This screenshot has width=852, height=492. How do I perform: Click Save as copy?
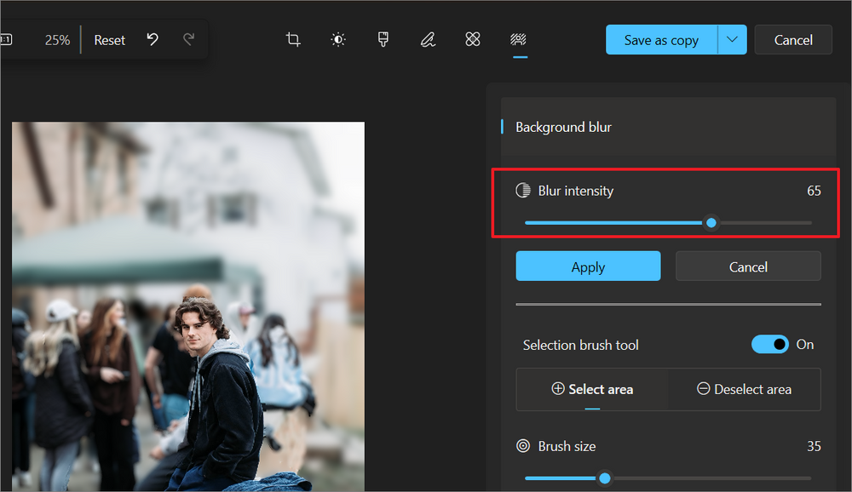(661, 39)
